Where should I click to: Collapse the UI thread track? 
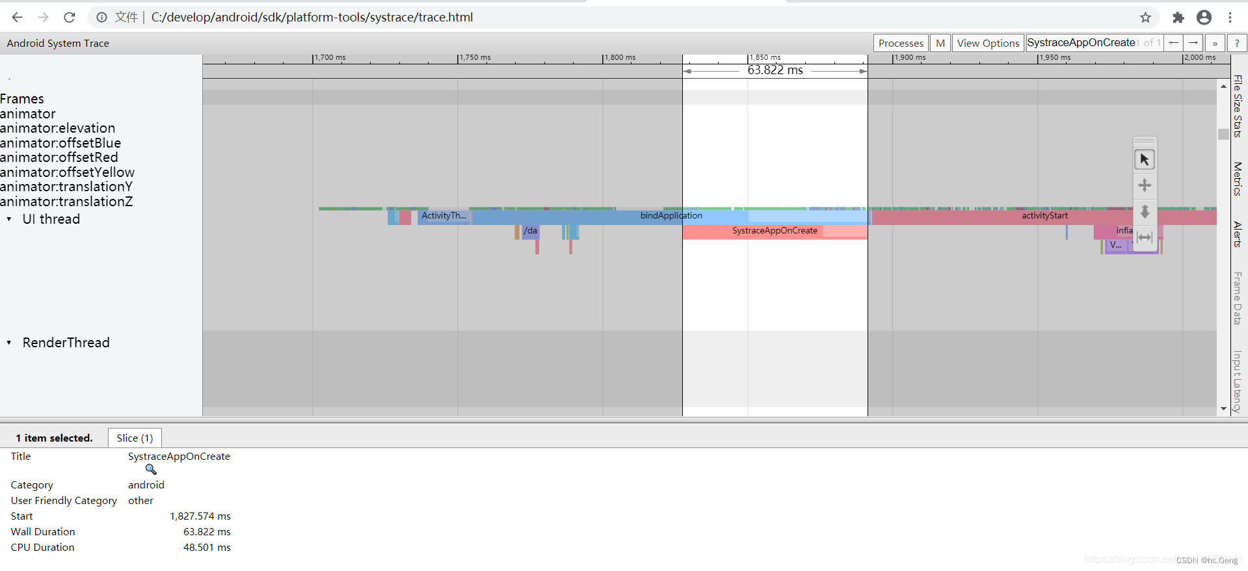9,219
